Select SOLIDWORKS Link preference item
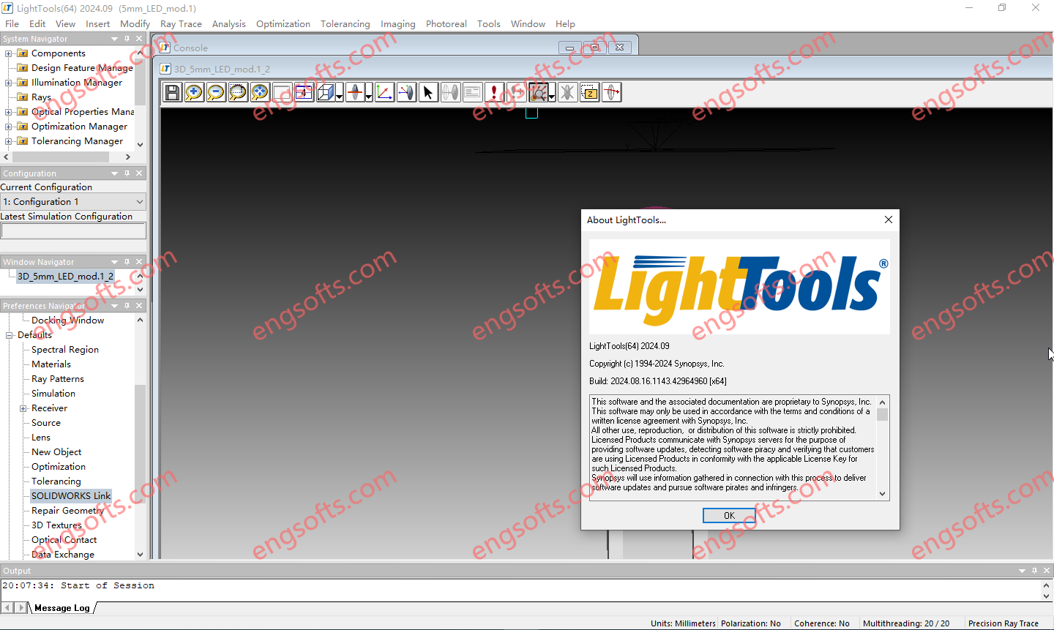1054x630 pixels. tap(71, 496)
